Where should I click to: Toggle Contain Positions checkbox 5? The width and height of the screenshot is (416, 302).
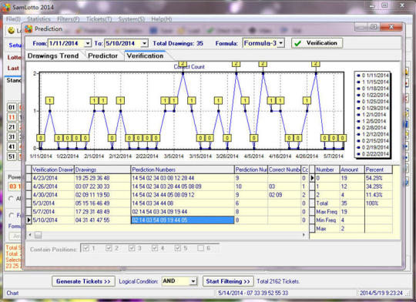[x=177, y=248]
